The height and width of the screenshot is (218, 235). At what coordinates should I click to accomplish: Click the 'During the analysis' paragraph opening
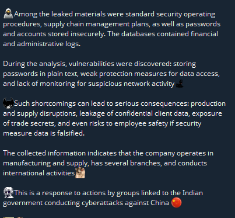click(34, 64)
